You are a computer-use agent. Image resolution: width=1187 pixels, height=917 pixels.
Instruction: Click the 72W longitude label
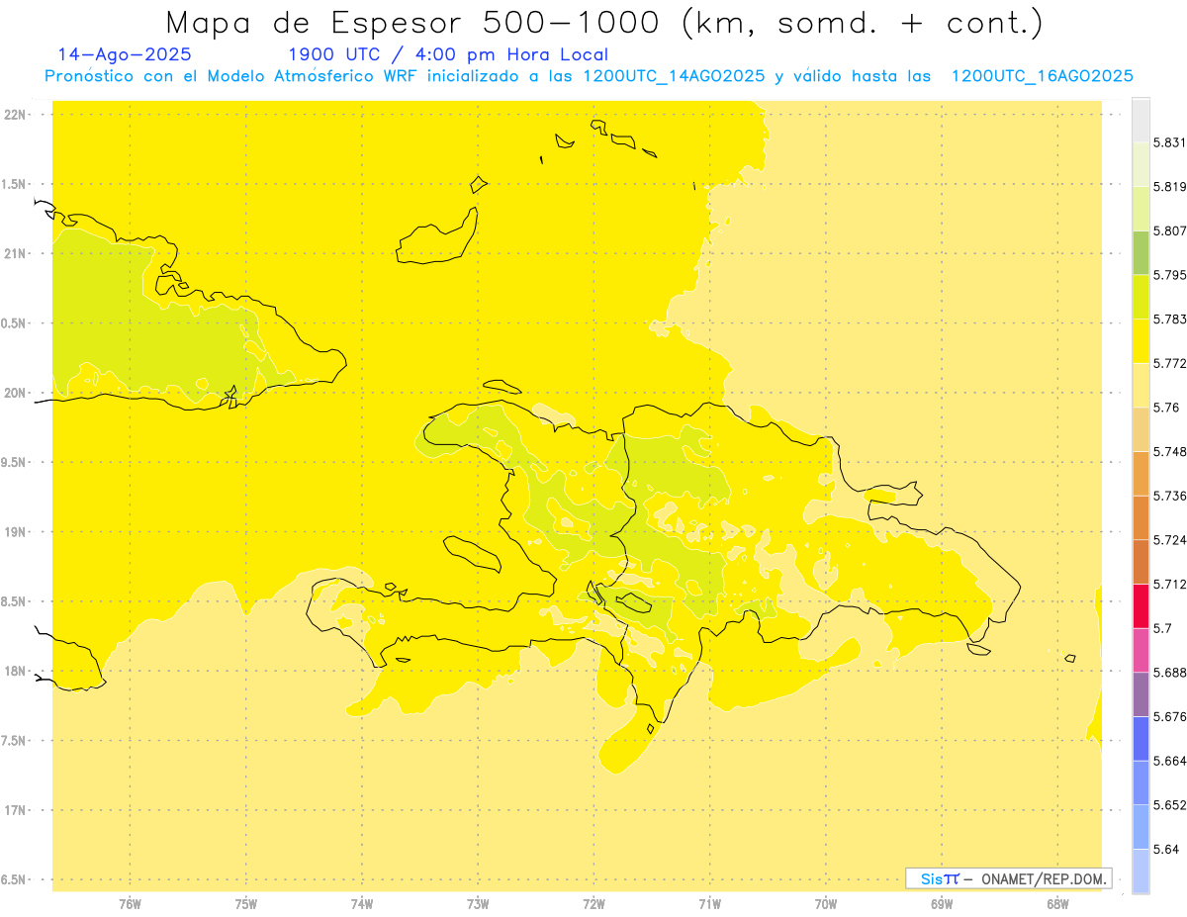pyautogui.click(x=593, y=904)
